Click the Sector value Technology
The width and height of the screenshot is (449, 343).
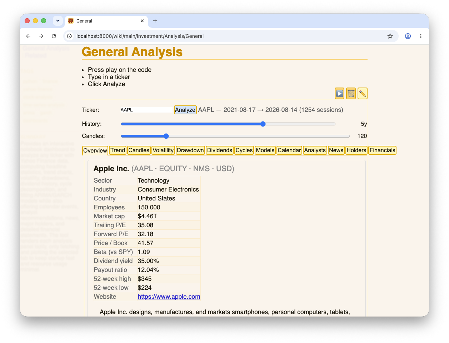154,180
